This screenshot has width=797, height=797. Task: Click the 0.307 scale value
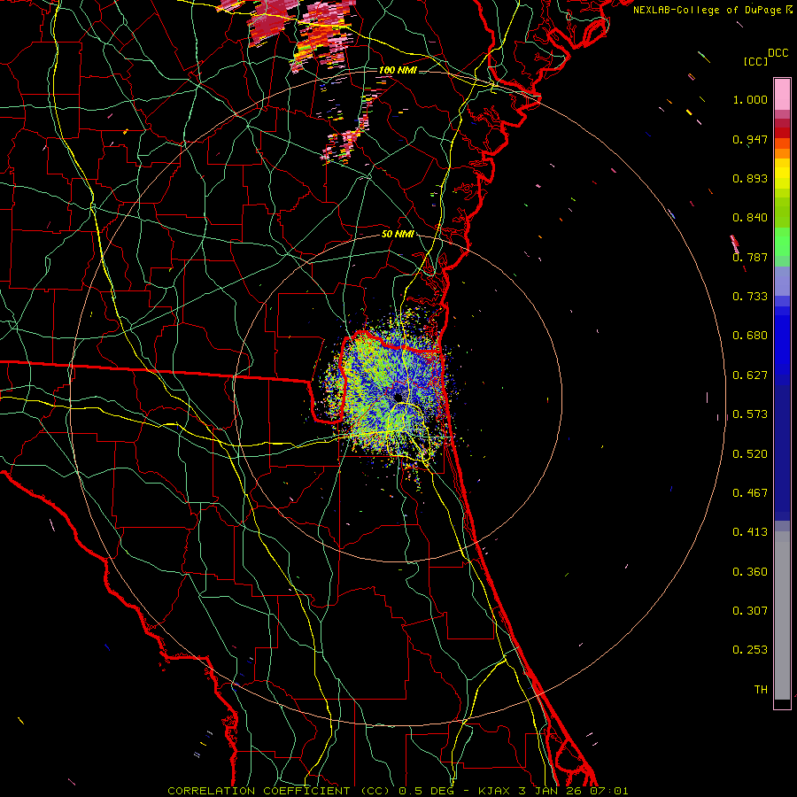click(750, 611)
